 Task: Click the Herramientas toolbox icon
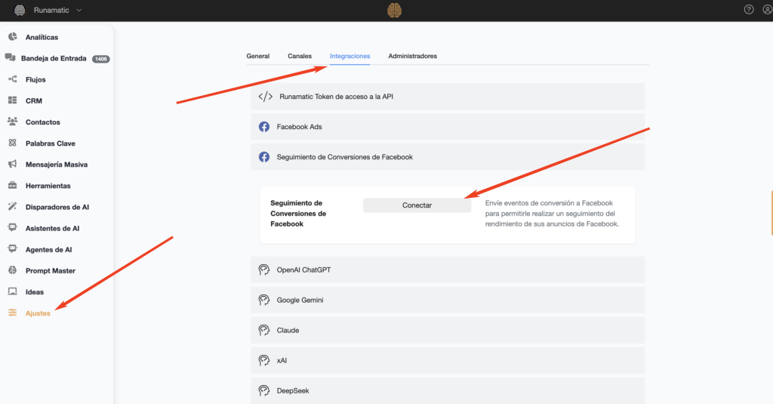tap(12, 185)
